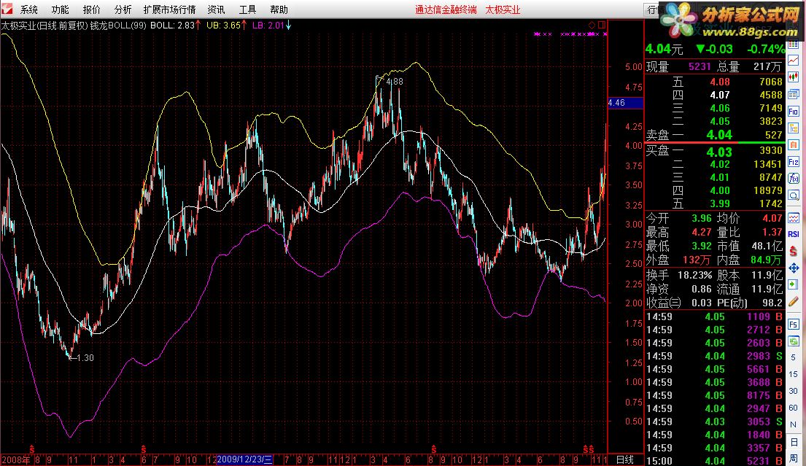
Task: Click the 最高 4.27 value
Action: tap(701, 232)
